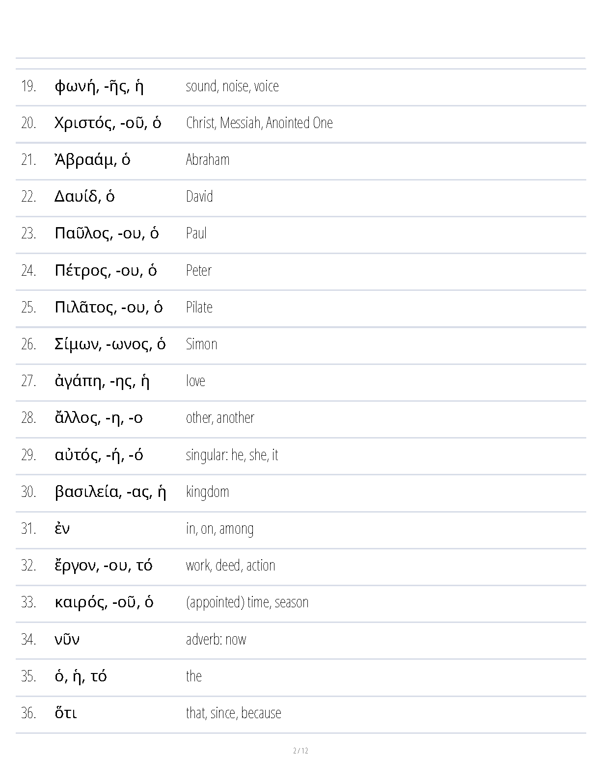Click the νῦν entry in row 34
This screenshot has height=777, width=601.
pos(67,640)
